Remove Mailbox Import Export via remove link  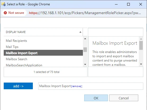(x=76, y=86)
